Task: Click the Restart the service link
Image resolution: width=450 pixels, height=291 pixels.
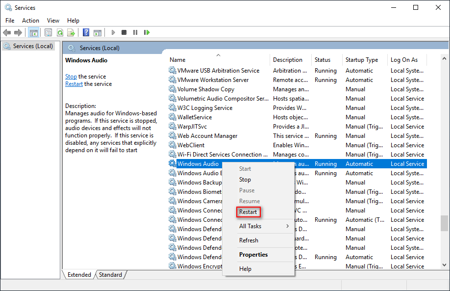Action: coord(74,84)
